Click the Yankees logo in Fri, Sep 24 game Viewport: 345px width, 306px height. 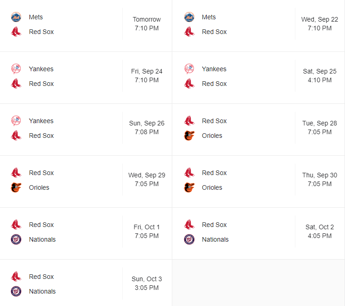[x=16, y=69]
